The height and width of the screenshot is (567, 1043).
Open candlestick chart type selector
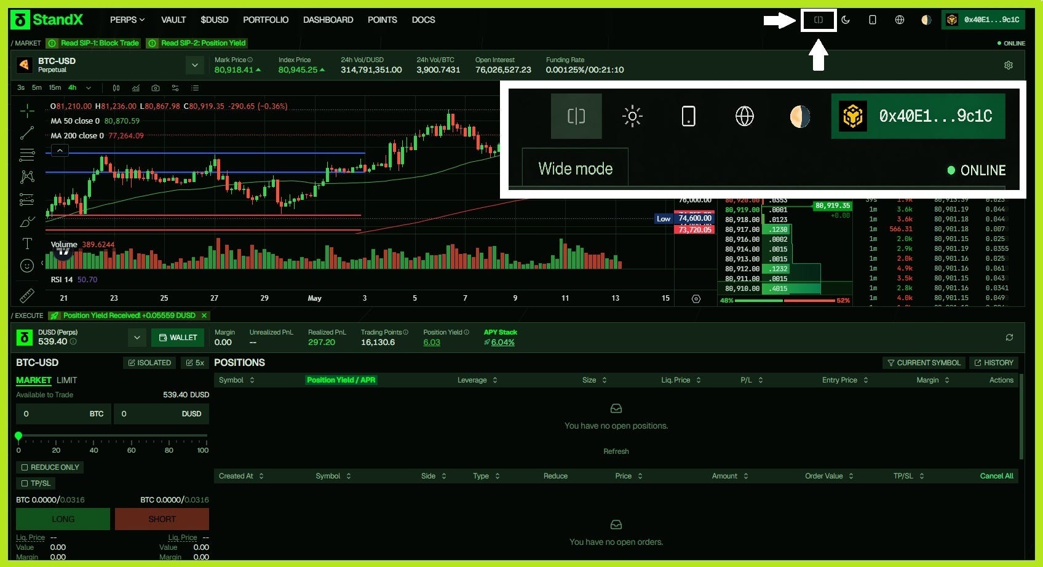[116, 88]
